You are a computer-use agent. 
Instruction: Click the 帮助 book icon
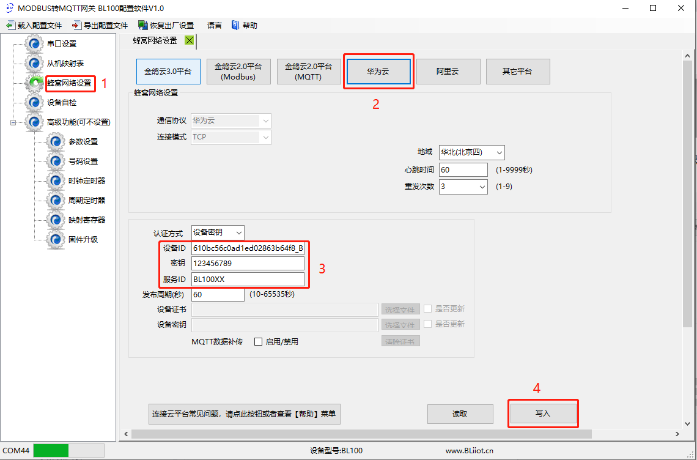pyautogui.click(x=235, y=25)
